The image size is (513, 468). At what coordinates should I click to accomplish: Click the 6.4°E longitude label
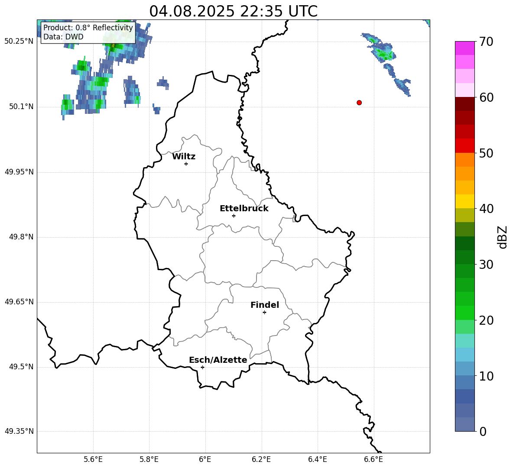coord(318,459)
